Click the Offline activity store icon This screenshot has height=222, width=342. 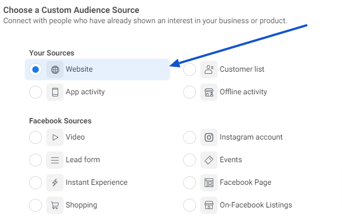click(209, 92)
